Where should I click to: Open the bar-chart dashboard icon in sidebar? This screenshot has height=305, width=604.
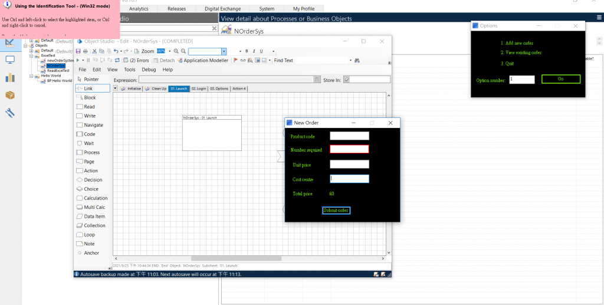[x=10, y=77]
